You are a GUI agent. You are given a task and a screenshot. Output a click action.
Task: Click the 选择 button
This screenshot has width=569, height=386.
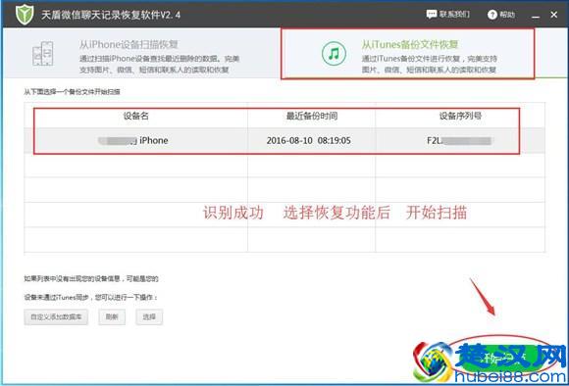(149, 316)
